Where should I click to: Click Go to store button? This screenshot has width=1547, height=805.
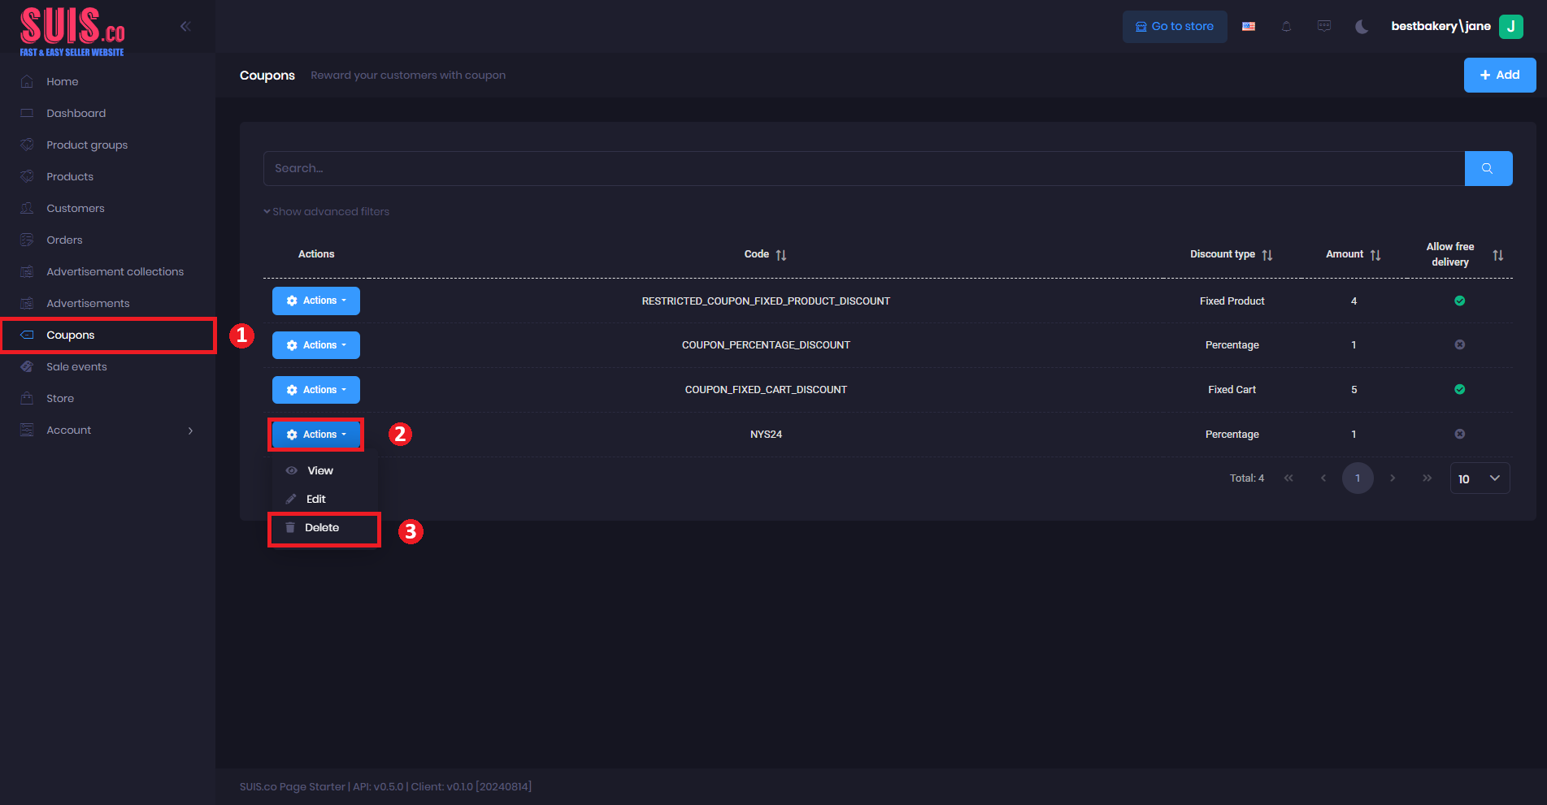[x=1175, y=27]
